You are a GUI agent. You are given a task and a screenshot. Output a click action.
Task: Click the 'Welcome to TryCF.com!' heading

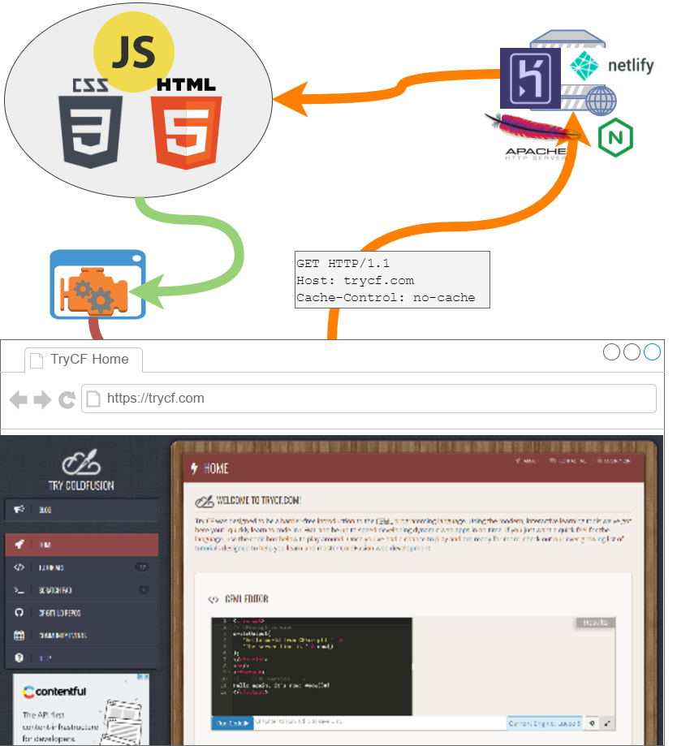click(259, 501)
